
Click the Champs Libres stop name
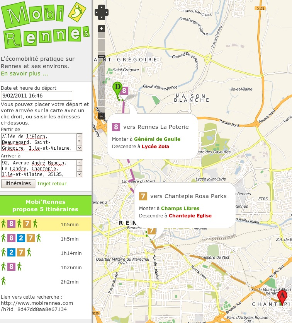(180, 208)
